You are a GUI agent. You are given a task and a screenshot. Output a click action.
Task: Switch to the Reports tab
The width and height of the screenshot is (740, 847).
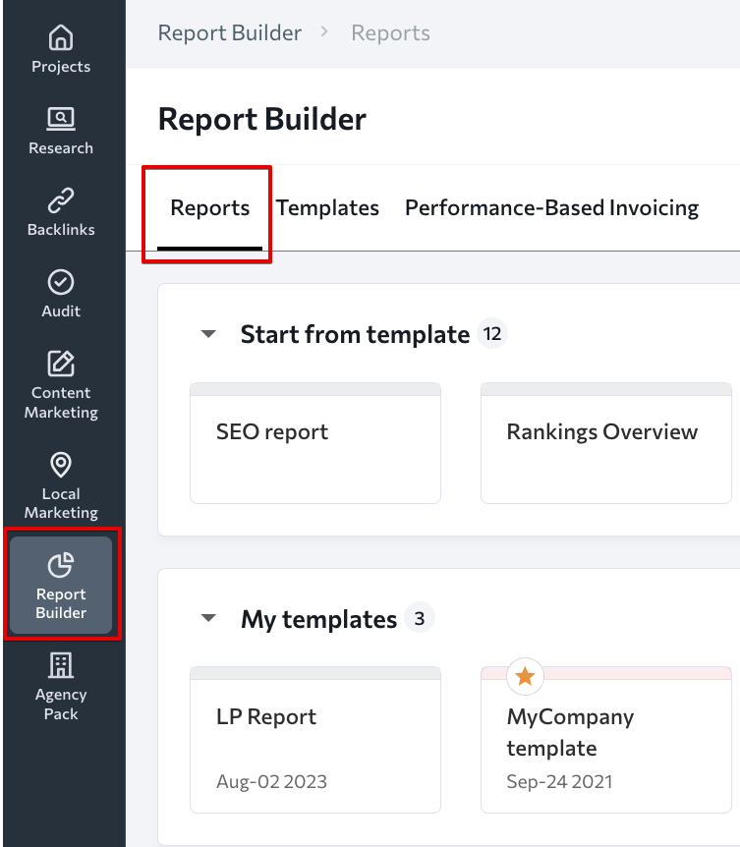[x=209, y=208]
